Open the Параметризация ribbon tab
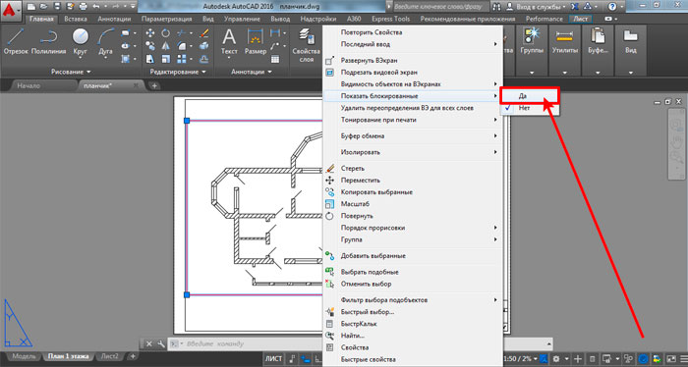This screenshot has height=367, width=688. point(166,19)
